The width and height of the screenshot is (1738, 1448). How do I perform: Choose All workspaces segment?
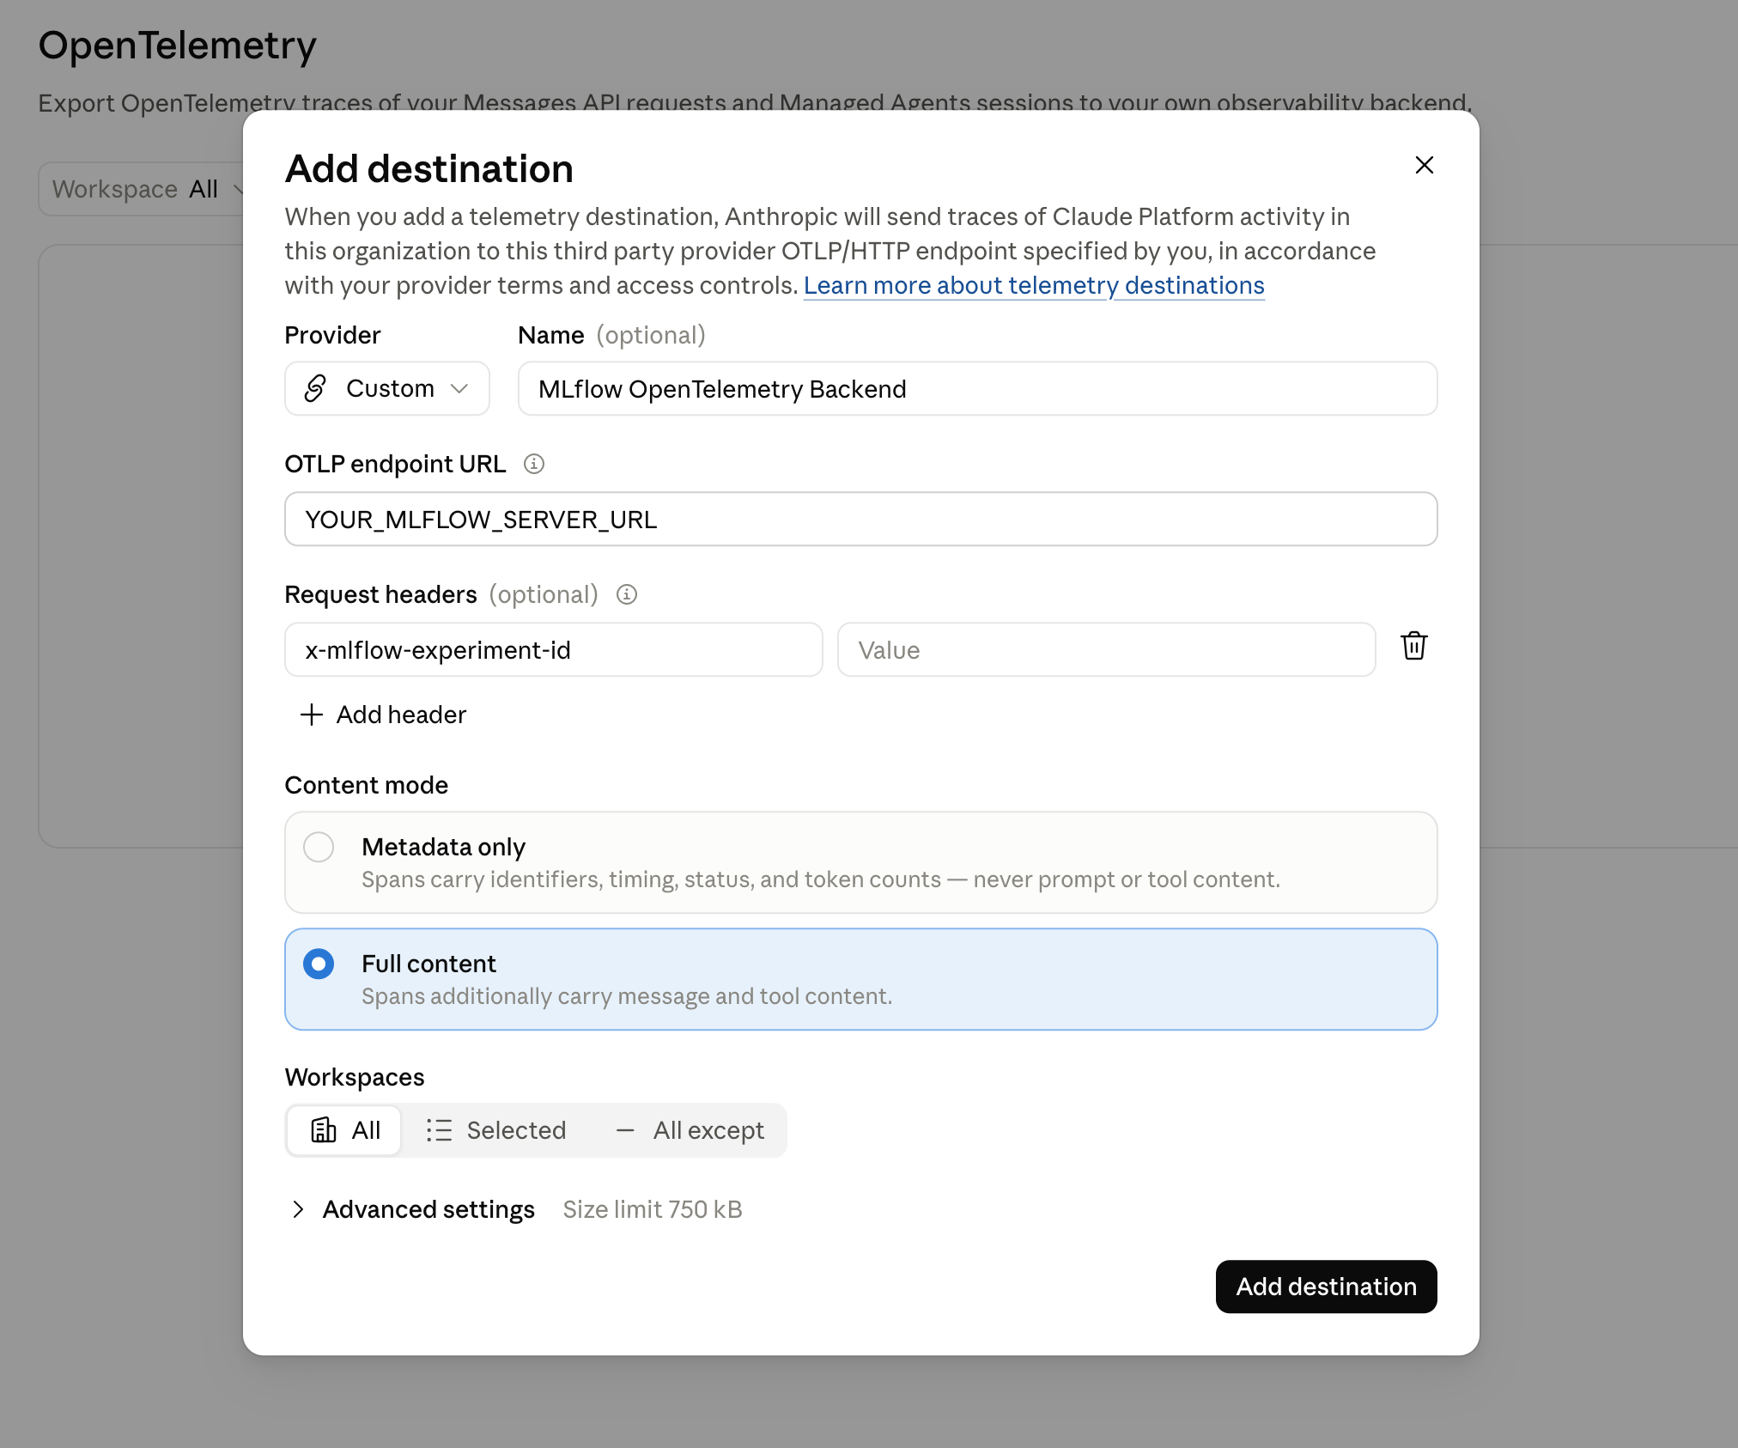click(344, 1130)
